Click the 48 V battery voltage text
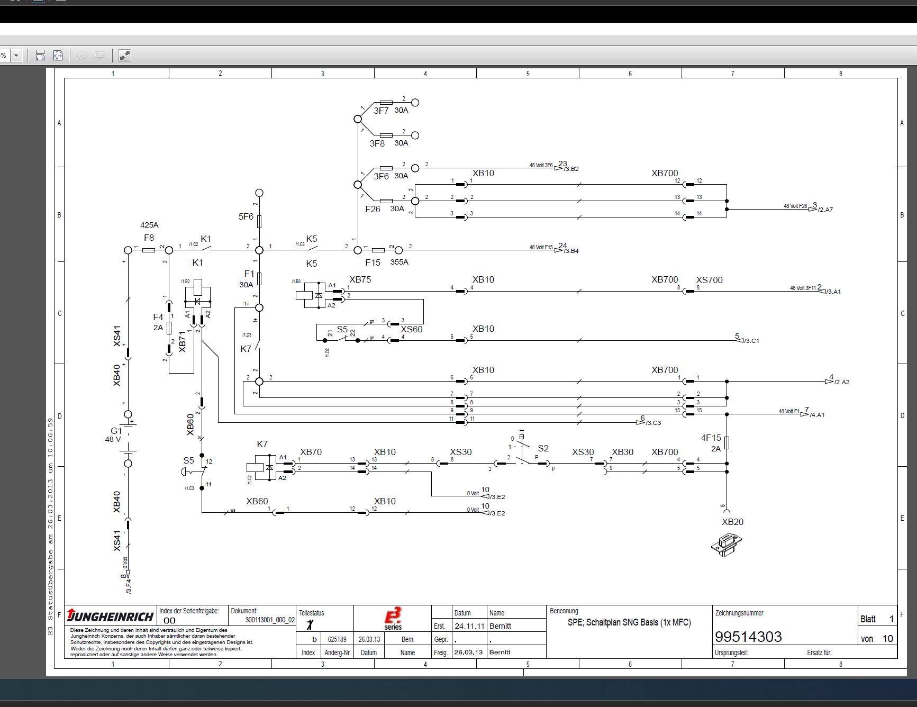Image resolution: width=917 pixels, height=707 pixels. pyautogui.click(x=113, y=439)
